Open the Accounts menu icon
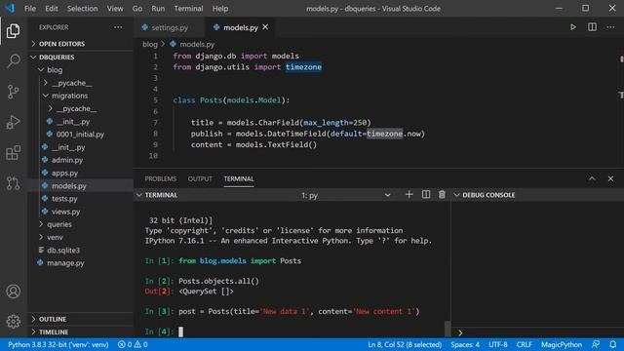The height and width of the screenshot is (351, 624). pyautogui.click(x=13, y=292)
